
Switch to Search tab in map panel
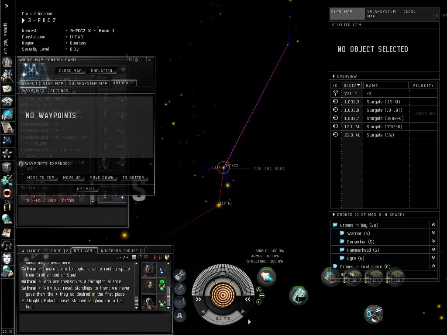click(x=29, y=83)
